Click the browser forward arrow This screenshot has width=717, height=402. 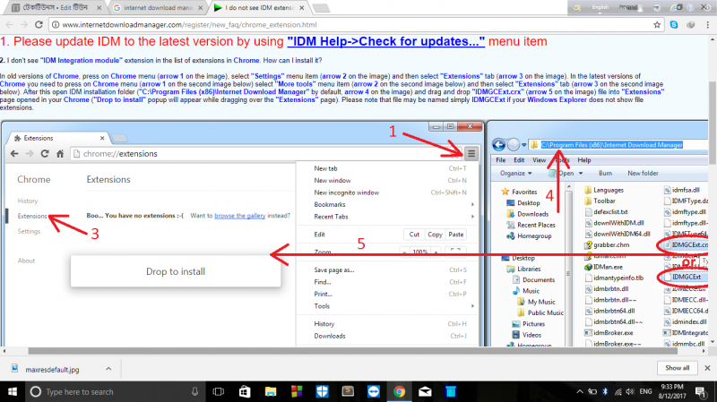(24, 25)
